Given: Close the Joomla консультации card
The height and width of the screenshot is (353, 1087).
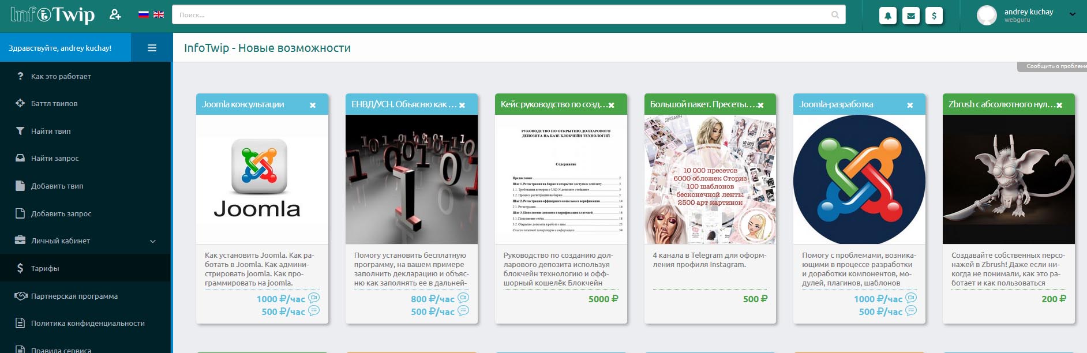Looking at the screenshot, I should (313, 105).
